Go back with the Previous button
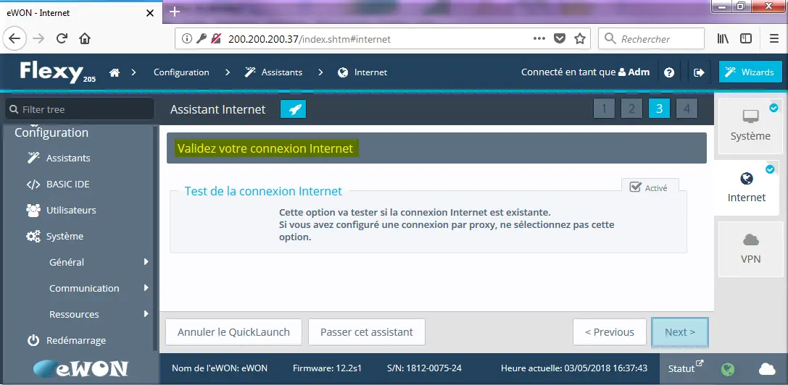 coord(610,331)
